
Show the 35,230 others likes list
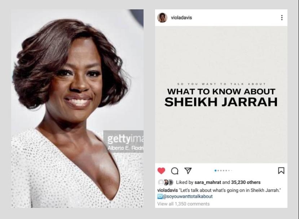tap(246, 182)
